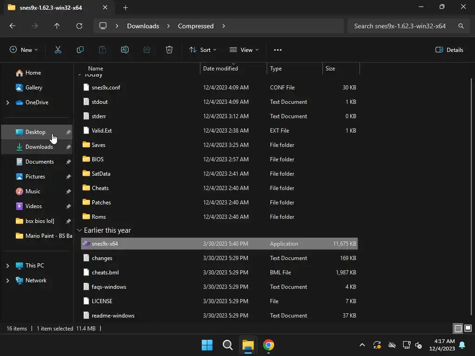Open the New dropdown menu
Viewport: 475px width, 356px height.
click(x=24, y=50)
